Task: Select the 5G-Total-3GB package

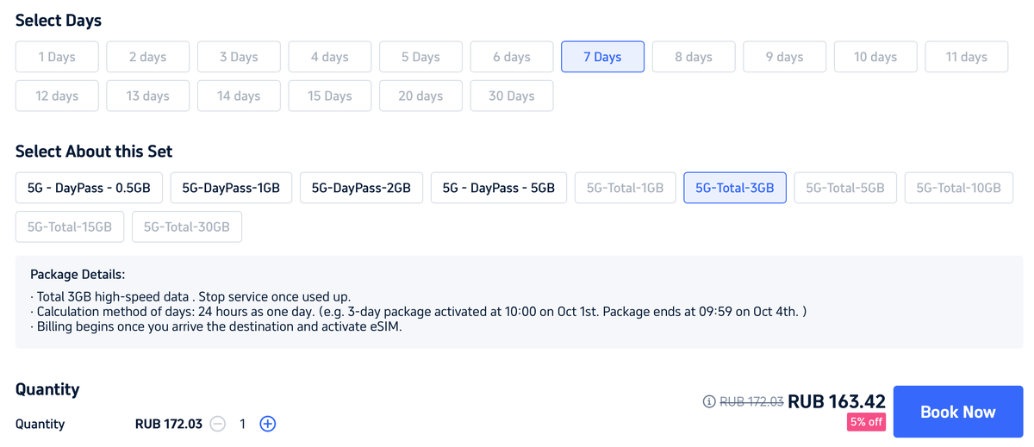Action: (734, 188)
